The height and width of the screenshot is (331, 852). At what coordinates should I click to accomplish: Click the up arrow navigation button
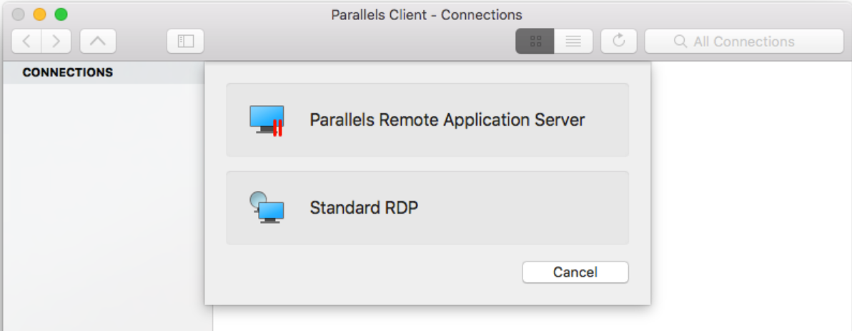(98, 41)
